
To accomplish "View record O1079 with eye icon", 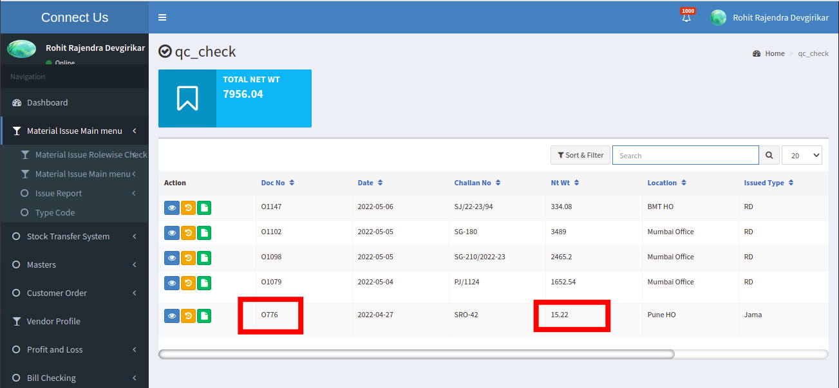I will tap(172, 282).
